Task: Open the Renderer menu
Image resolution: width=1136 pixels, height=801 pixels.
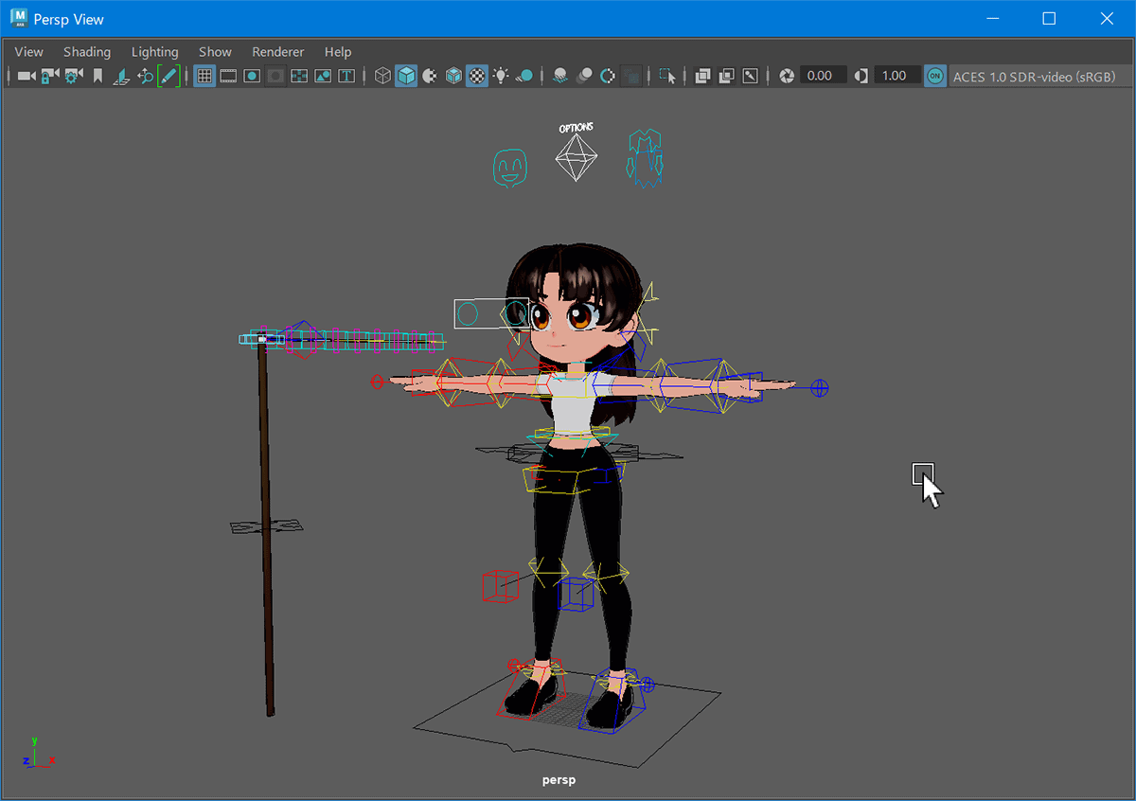Action: [x=278, y=52]
